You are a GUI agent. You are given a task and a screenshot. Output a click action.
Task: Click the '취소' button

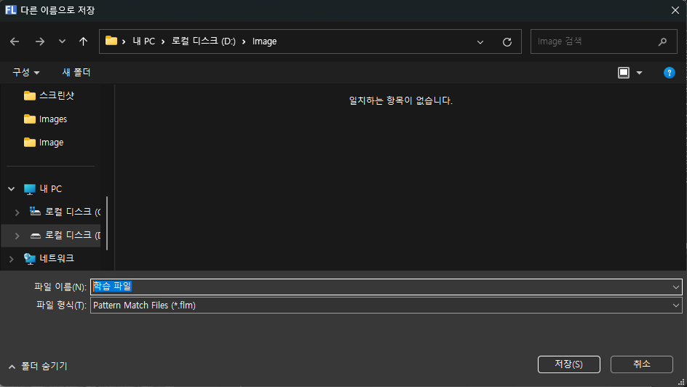[x=641, y=364]
